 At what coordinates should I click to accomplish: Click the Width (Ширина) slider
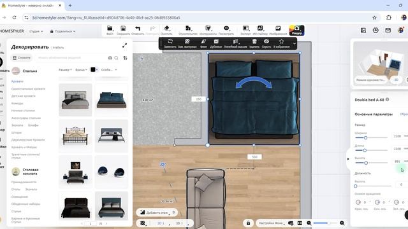click(371, 137)
